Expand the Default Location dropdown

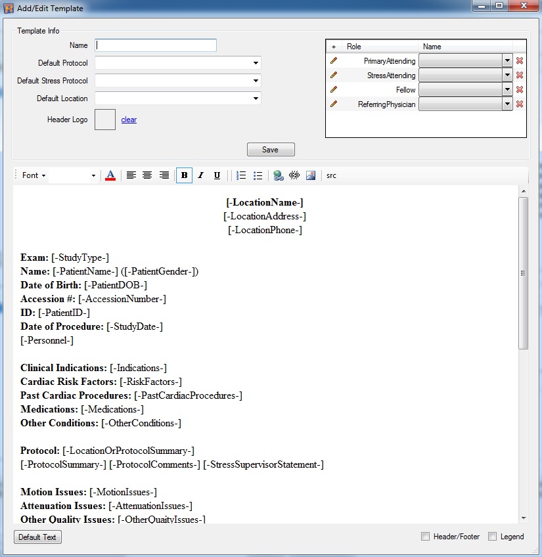coord(255,99)
